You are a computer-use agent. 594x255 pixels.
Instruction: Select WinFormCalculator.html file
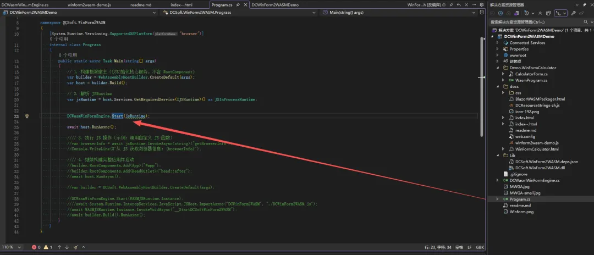coord(537,149)
